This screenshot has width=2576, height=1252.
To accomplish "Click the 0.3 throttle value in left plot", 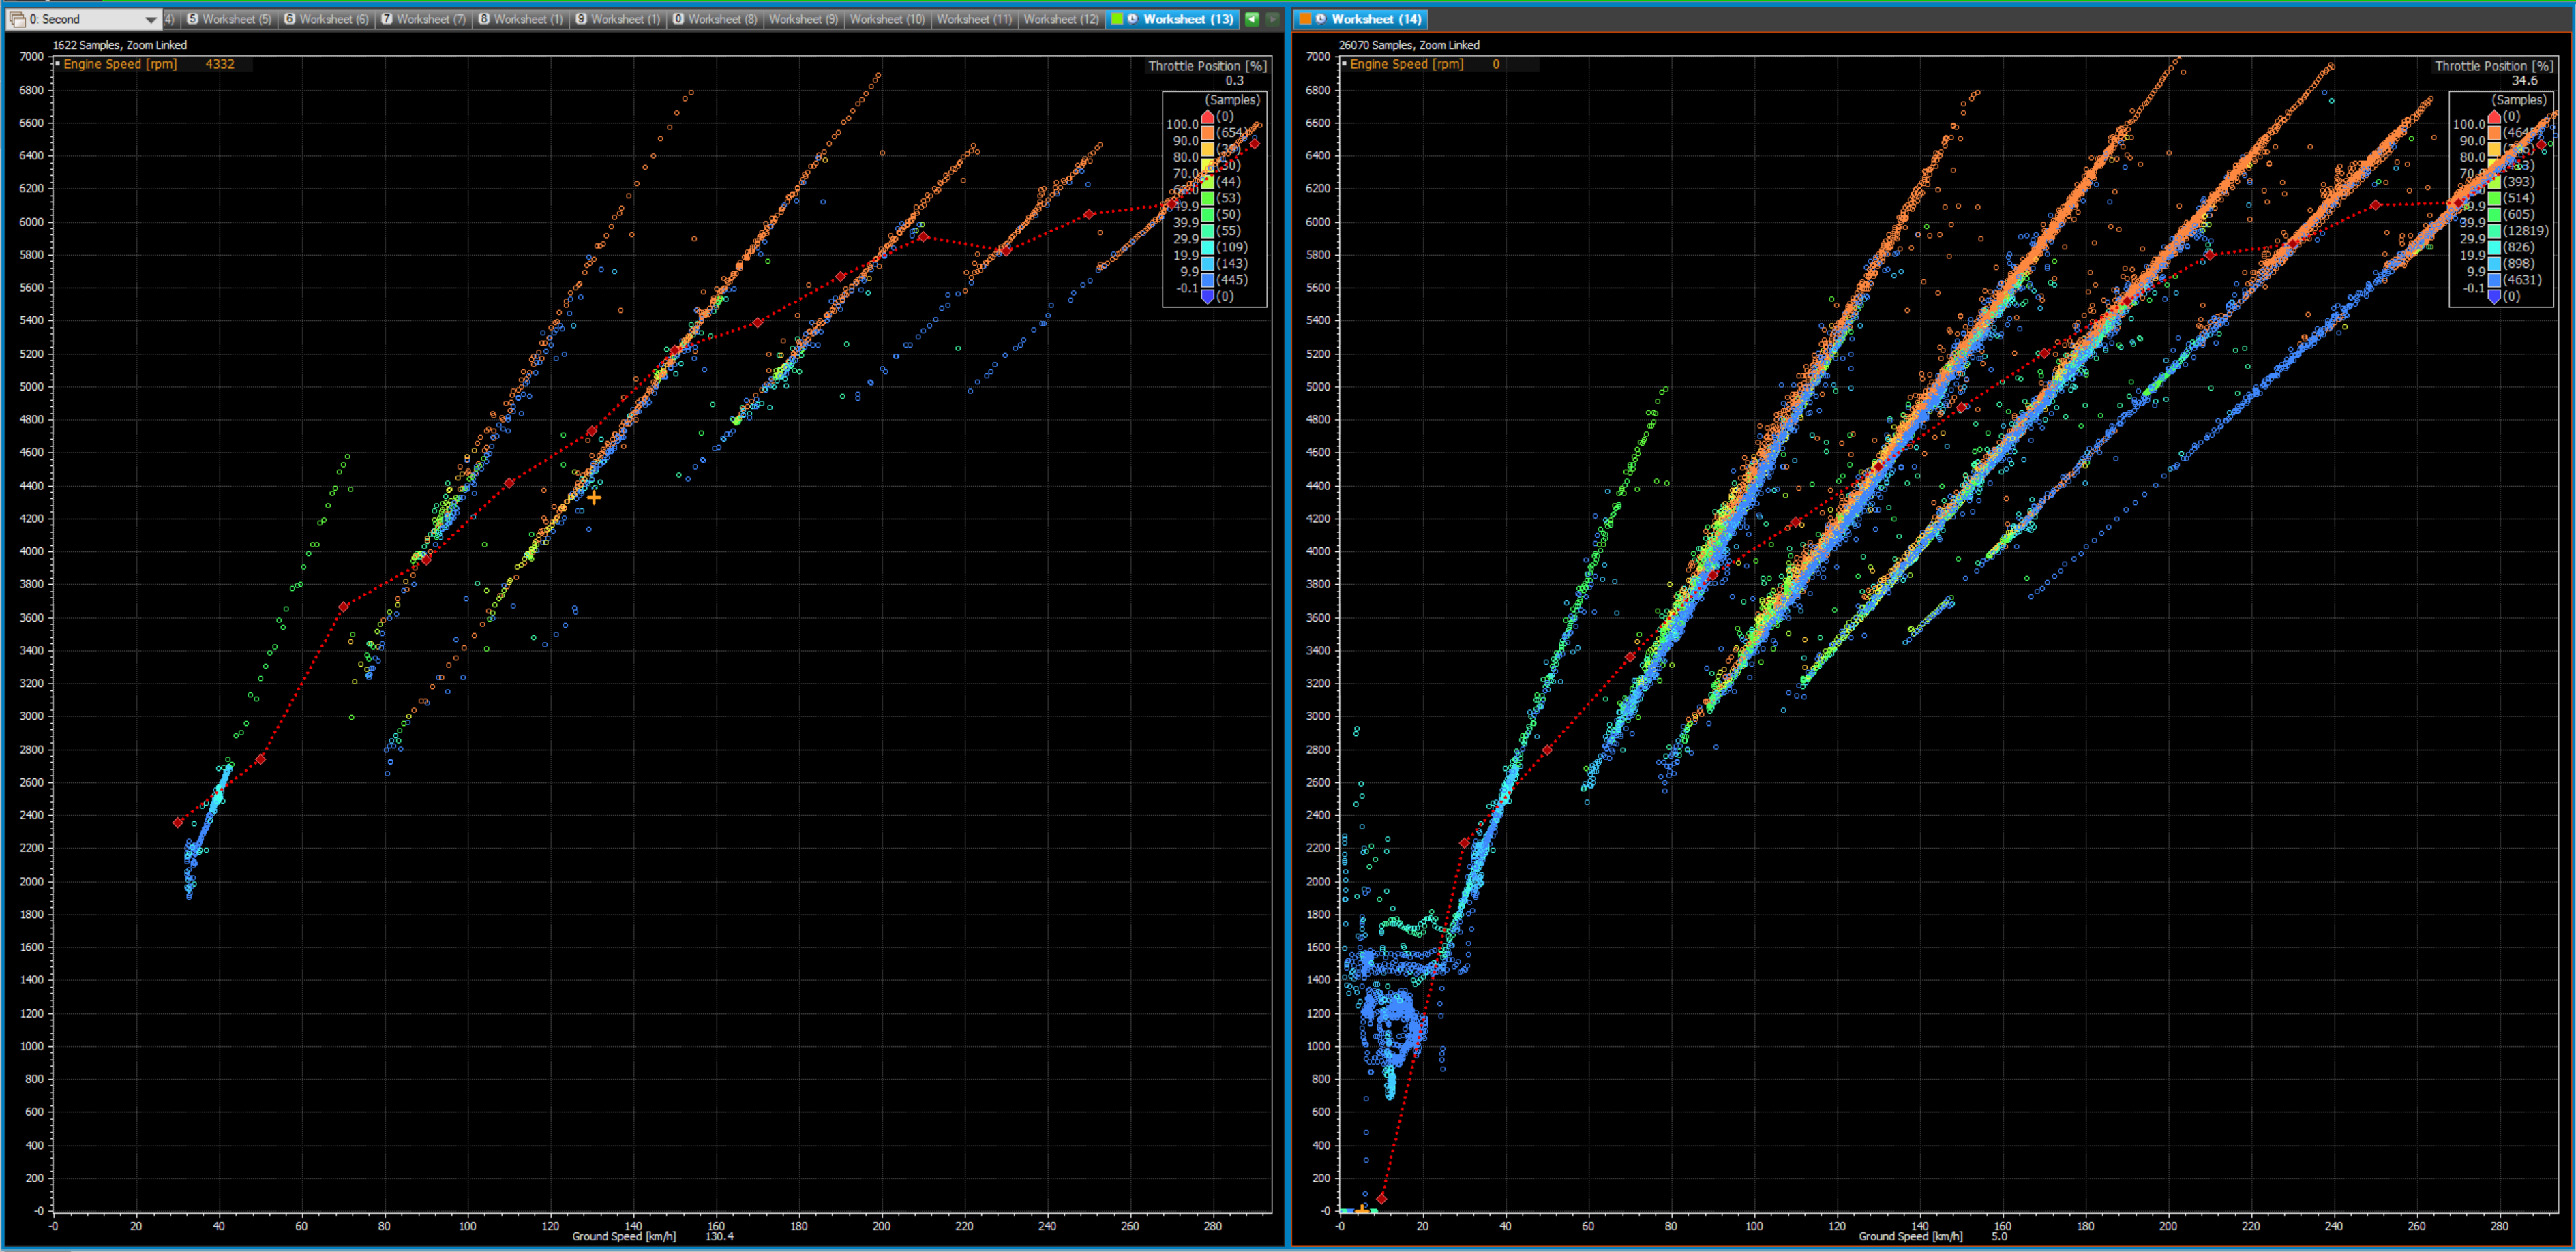I will (1235, 81).
